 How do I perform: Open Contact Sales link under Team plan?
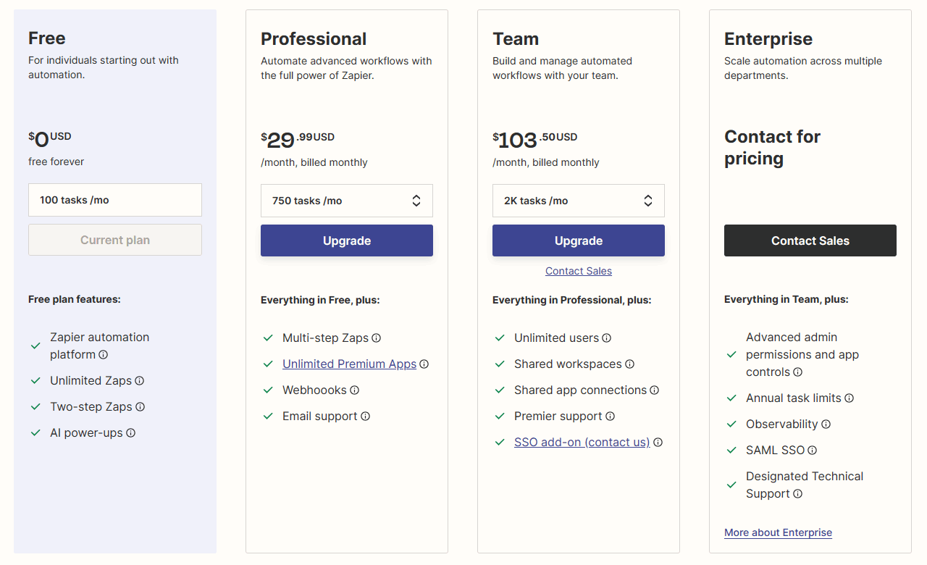click(579, 271)
